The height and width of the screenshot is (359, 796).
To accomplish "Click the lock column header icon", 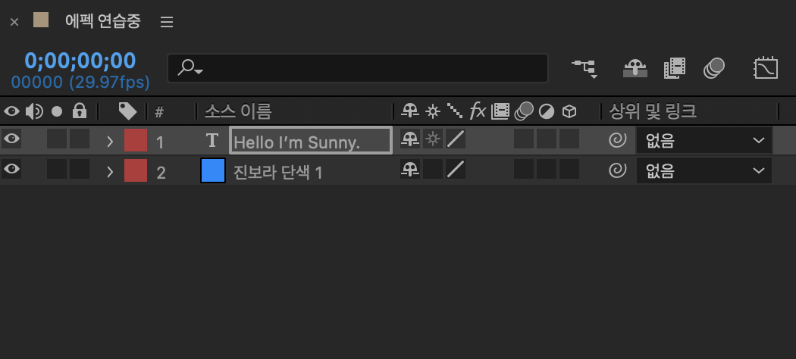I will coord(80,111).
